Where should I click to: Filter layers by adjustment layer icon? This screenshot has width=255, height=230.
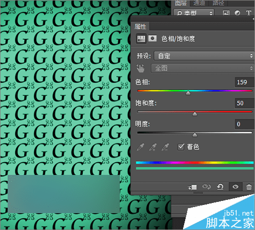(237, 13)
